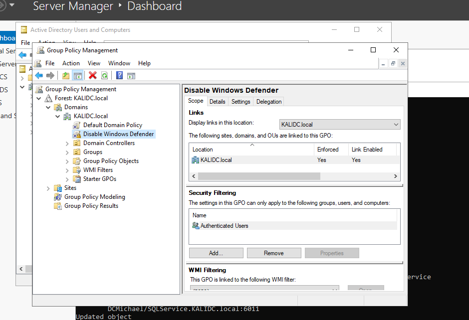The image size is (469, 320).
Task: Expand the Group Policy Objects container
Action: pos(67,161)
